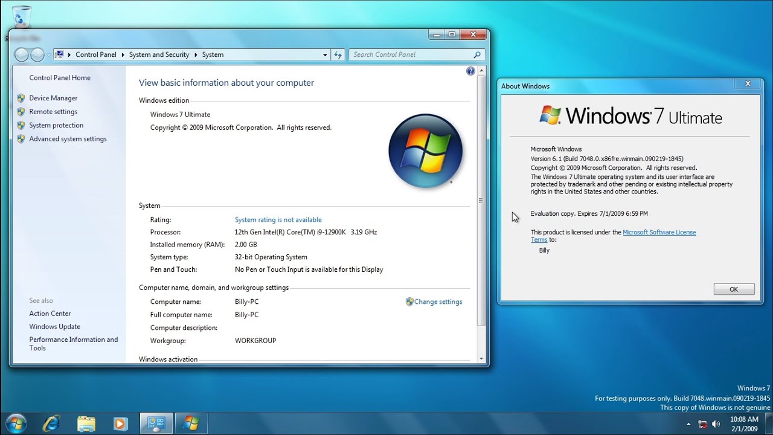Open the volume speaker tray icon

pyautogui.click(x=716, y=424)
